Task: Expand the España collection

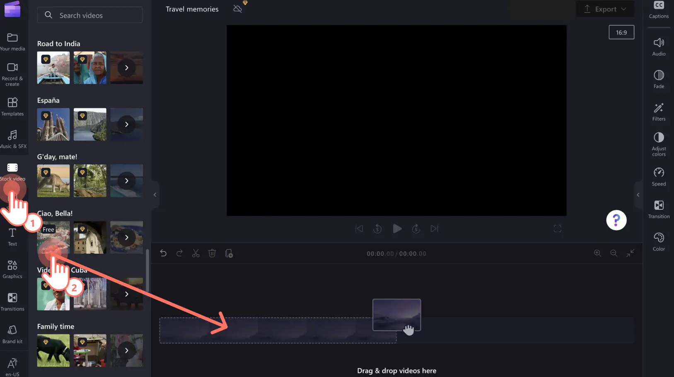Action: [126, 124]
